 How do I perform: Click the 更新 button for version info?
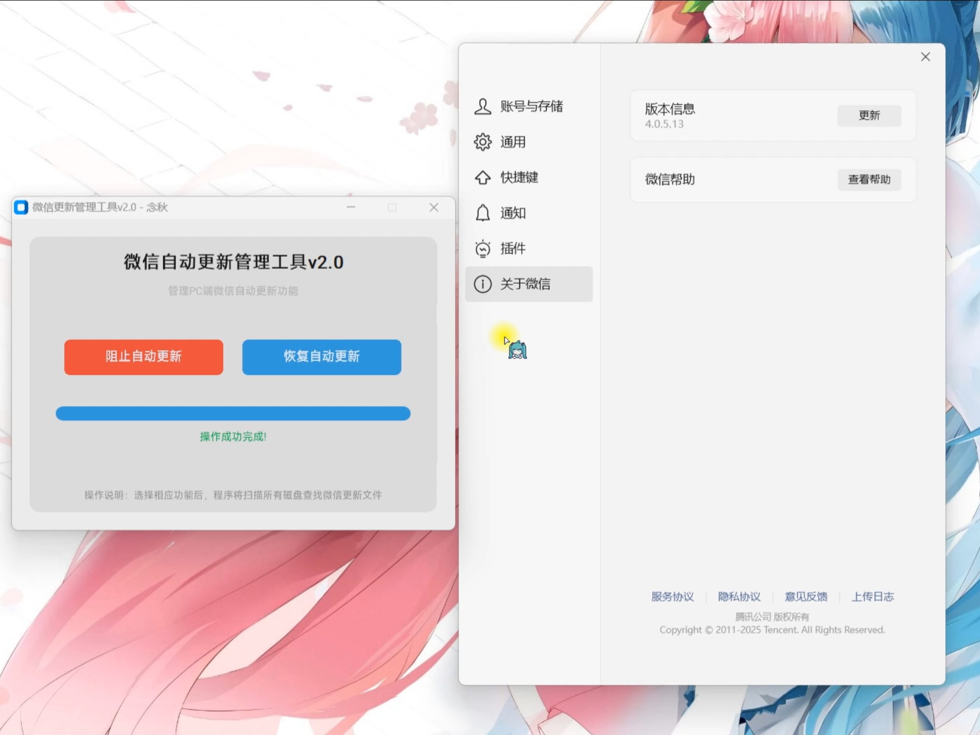point(869,115)
